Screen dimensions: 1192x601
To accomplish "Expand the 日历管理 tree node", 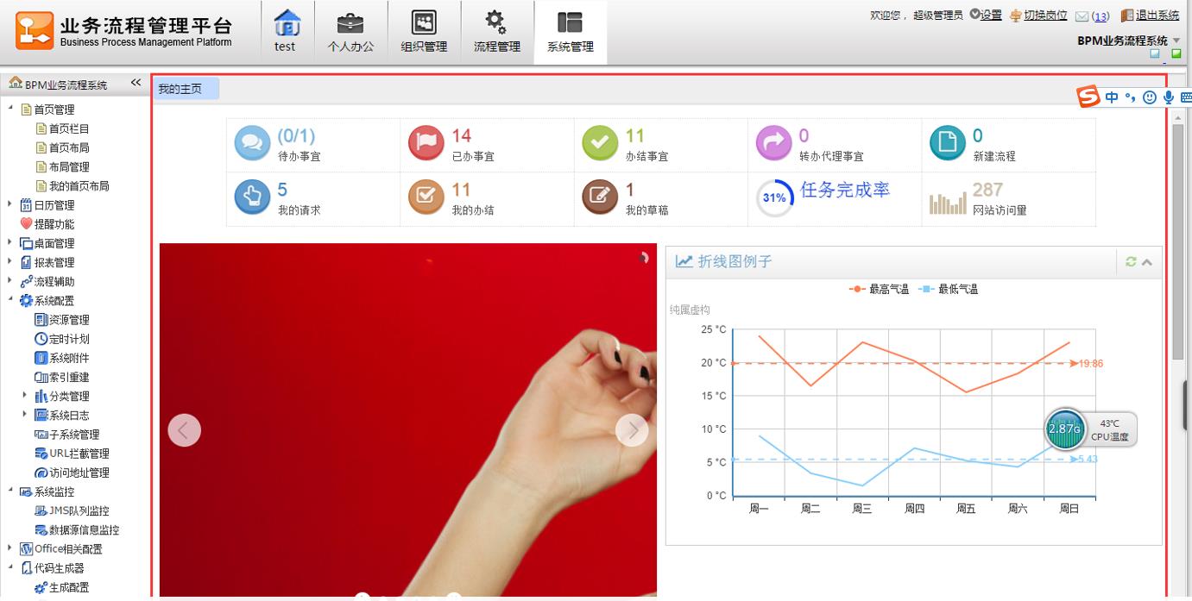I will point(10,205).
